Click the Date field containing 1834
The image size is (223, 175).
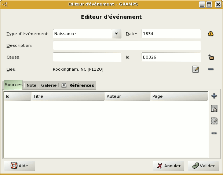click(x=171, y=34)
